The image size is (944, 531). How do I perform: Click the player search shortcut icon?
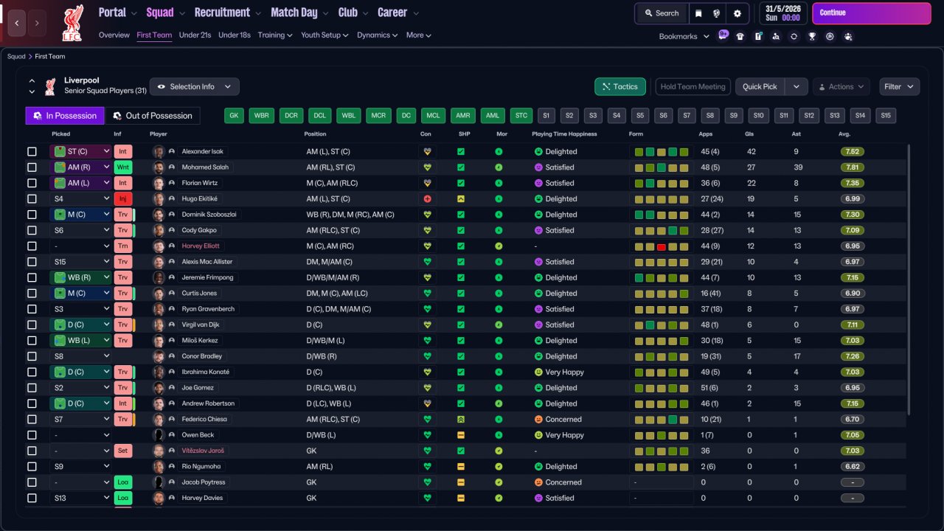(x=776, y=36)
